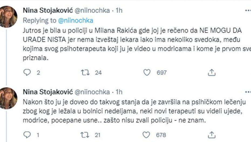Click the second tweet's profile avatar
The width and height of the screenshot is (251, 142).
pos(9,98)
